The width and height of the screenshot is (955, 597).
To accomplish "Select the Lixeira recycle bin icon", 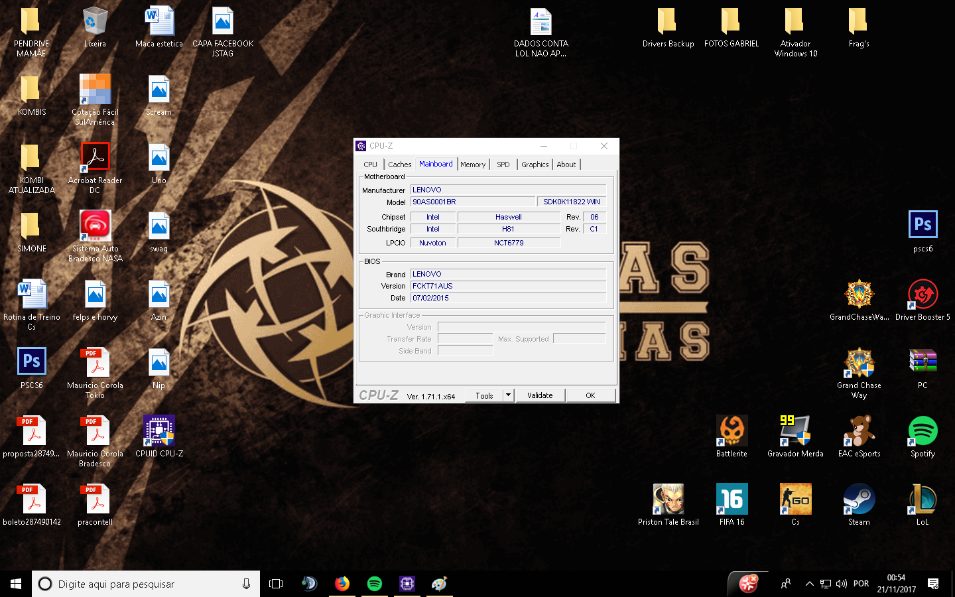I will coord(95,27).
